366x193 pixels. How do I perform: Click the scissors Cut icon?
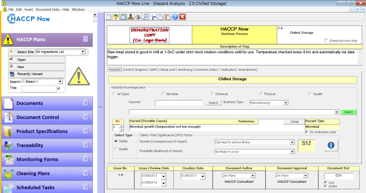153,17
